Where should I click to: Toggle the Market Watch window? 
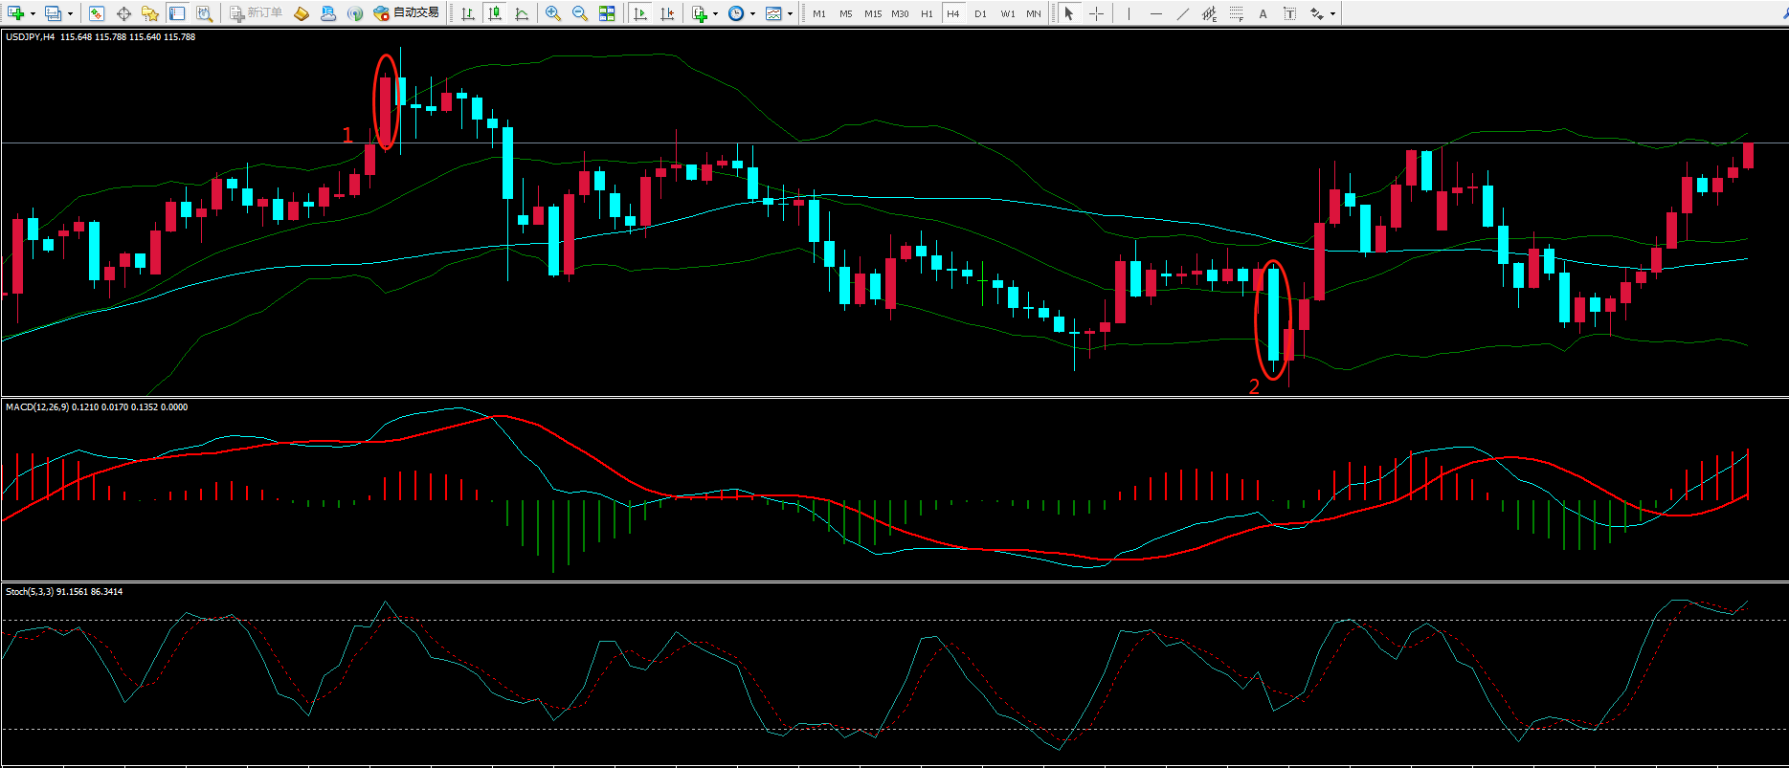pyautogui.click(x=97, y=13)
